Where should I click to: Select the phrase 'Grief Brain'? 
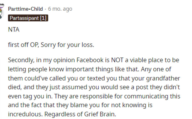tap(100, 114)
